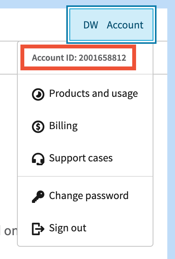175x259 pixels.
Task: Click the Account label in the header button
Action: [125, 25]
